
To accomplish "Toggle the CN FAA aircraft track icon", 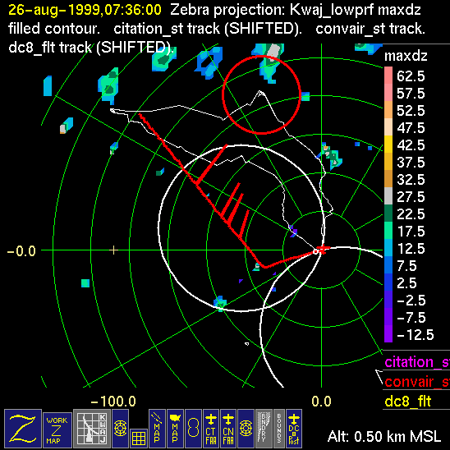I will tap(228, 429).
